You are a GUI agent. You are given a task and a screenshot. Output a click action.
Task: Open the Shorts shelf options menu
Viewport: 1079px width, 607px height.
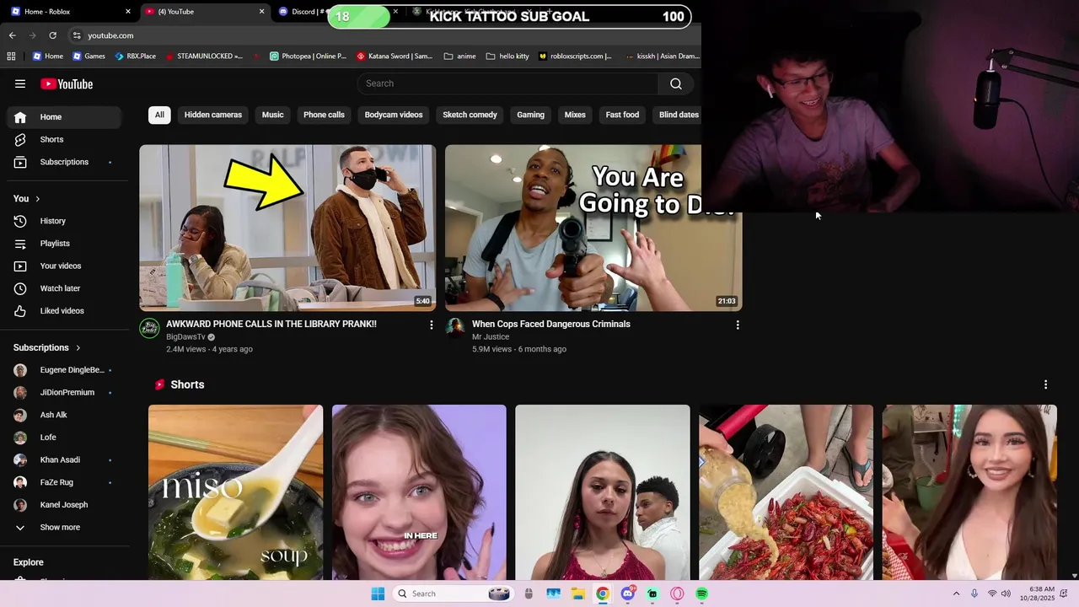tap(1045, 384)
